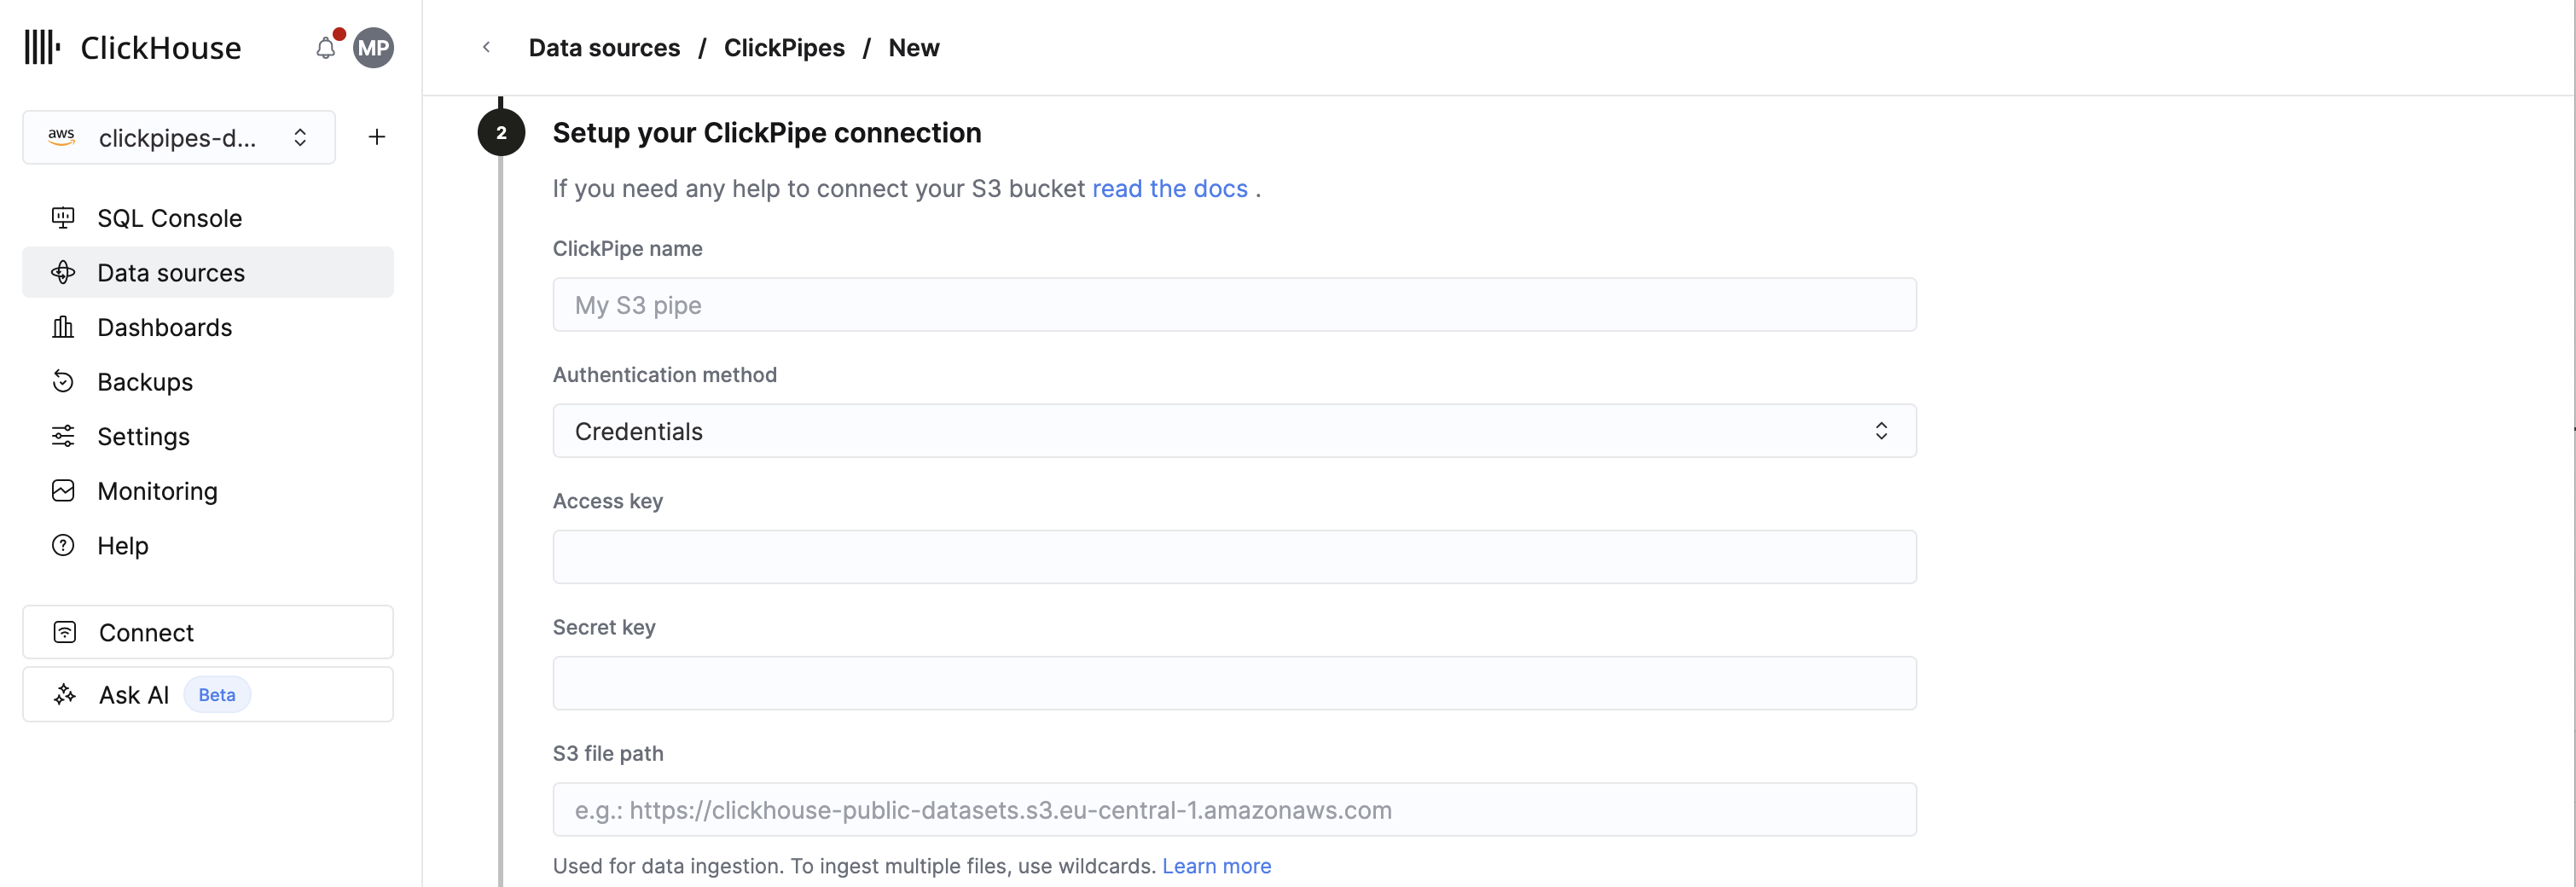Go back using the left chevron arrow

coord(486,47)
